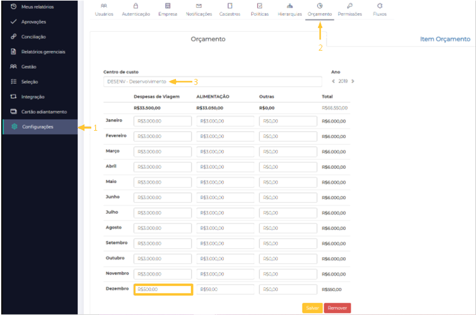This screenshot has height=315, width=476.
Task: Go to previous year arrow
Action: (x=333, y=81)
